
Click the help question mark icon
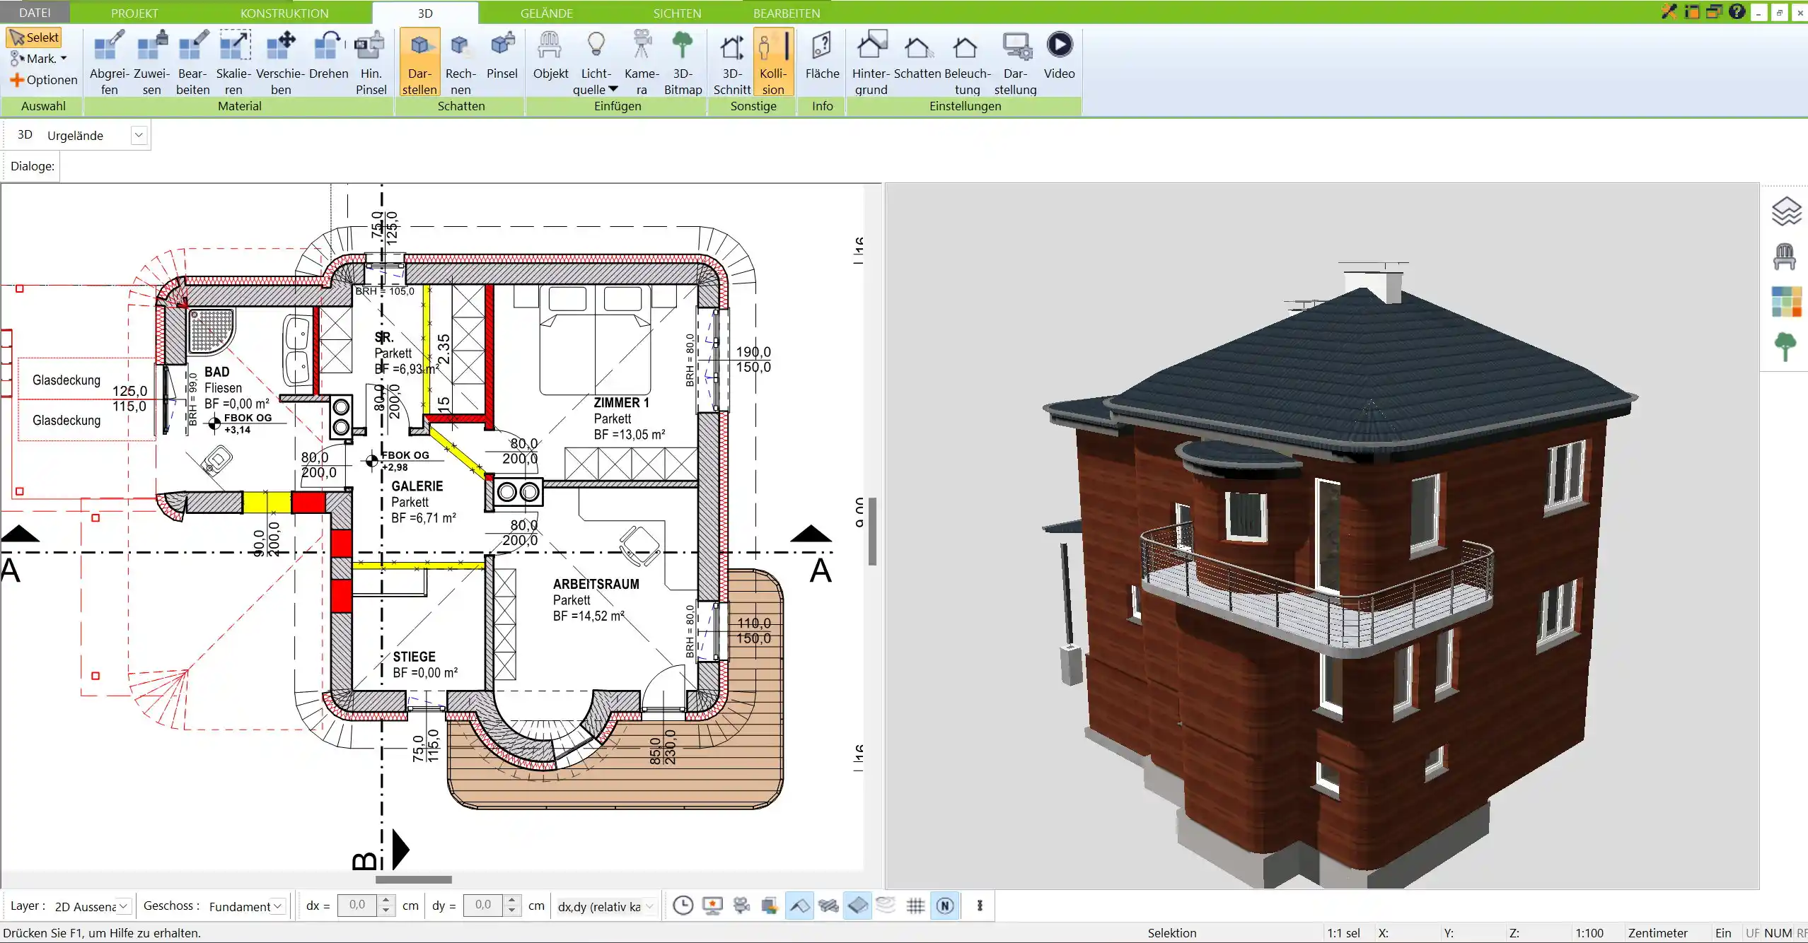click(x=1737, y=11)
